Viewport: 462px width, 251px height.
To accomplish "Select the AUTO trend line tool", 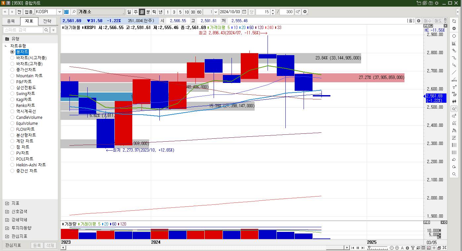I will [x=454, y=80].
